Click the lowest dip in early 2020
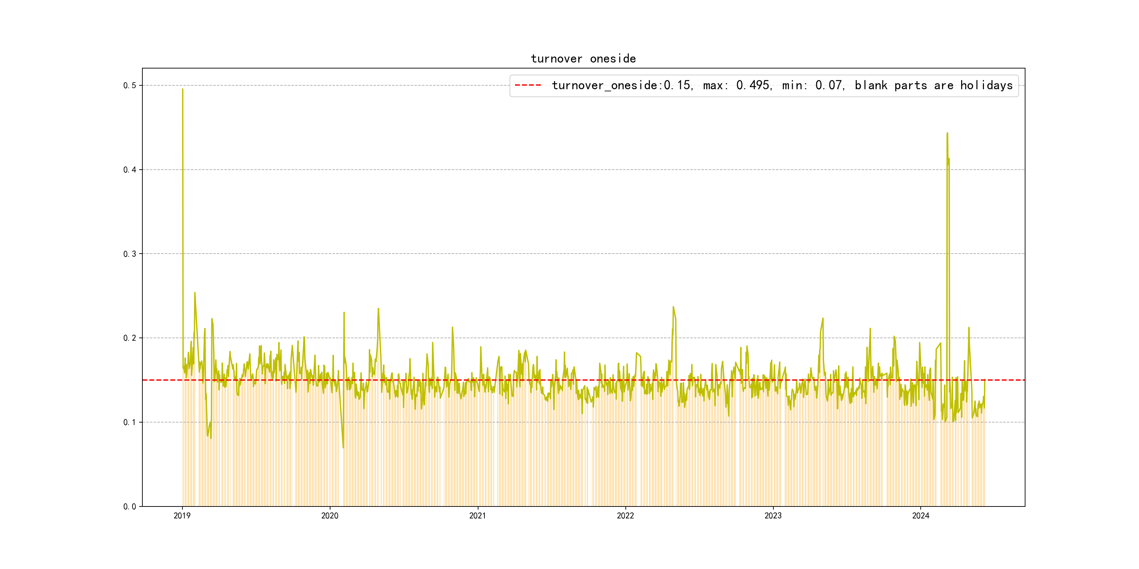The image size is (1139, 569). pyautogui.click(x=343, y=447)
